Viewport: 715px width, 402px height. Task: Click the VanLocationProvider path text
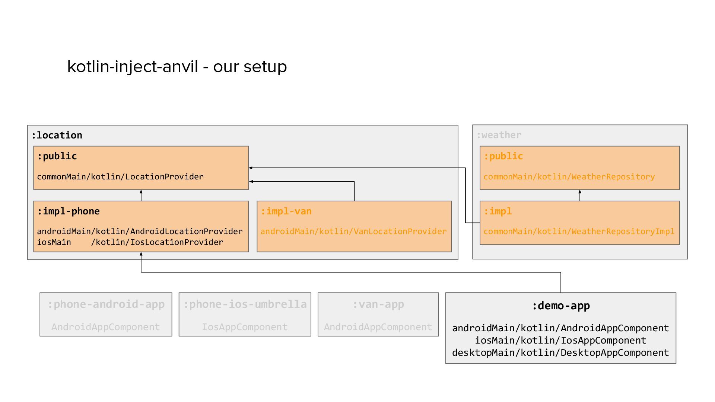(x=353, y=231)
